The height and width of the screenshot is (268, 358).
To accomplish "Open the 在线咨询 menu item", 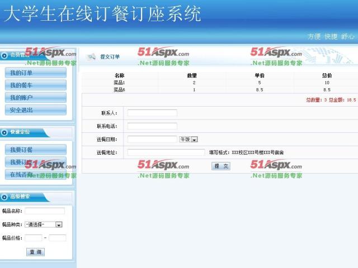I will (36, 175).
